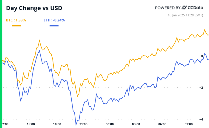Viewport: 209px width, 128px height.
Task: Select the 21:00 x-axis time label
Action: (x=83, y=124)
